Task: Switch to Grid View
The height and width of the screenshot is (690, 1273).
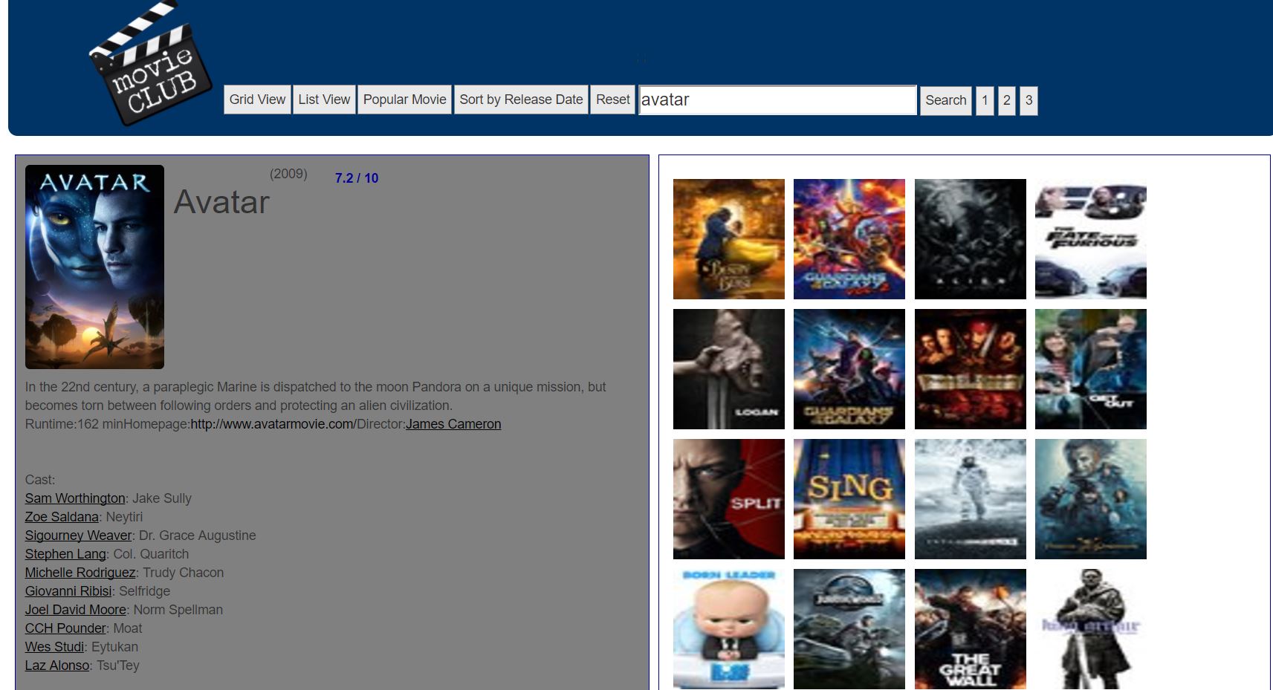Action: point(257,100)
